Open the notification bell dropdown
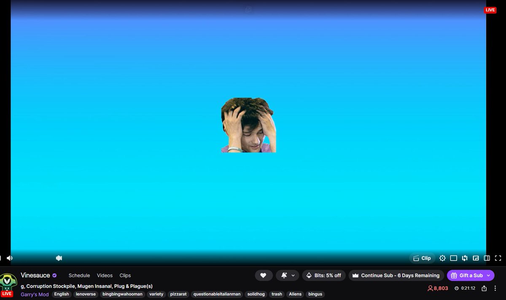506x300 pixels. point(288,276)
